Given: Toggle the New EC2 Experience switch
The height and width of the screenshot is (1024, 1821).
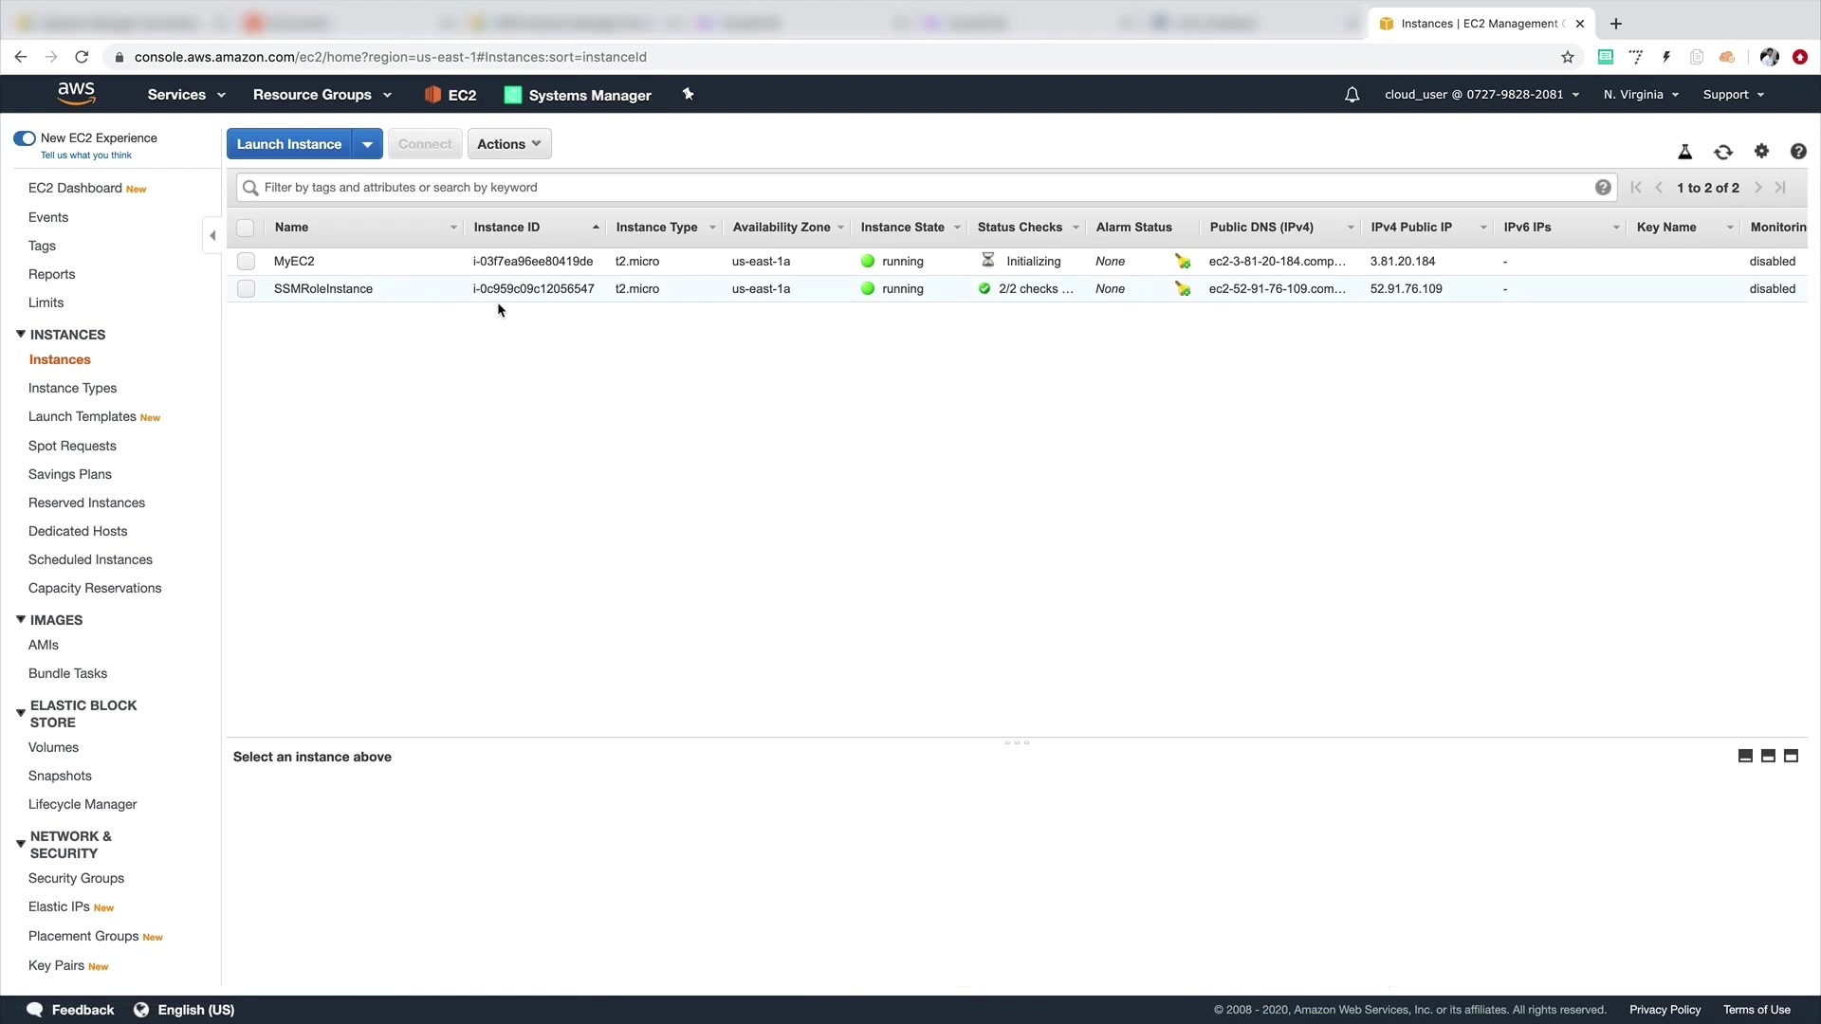Looking at the screenshot, I should tap(25, 138).
